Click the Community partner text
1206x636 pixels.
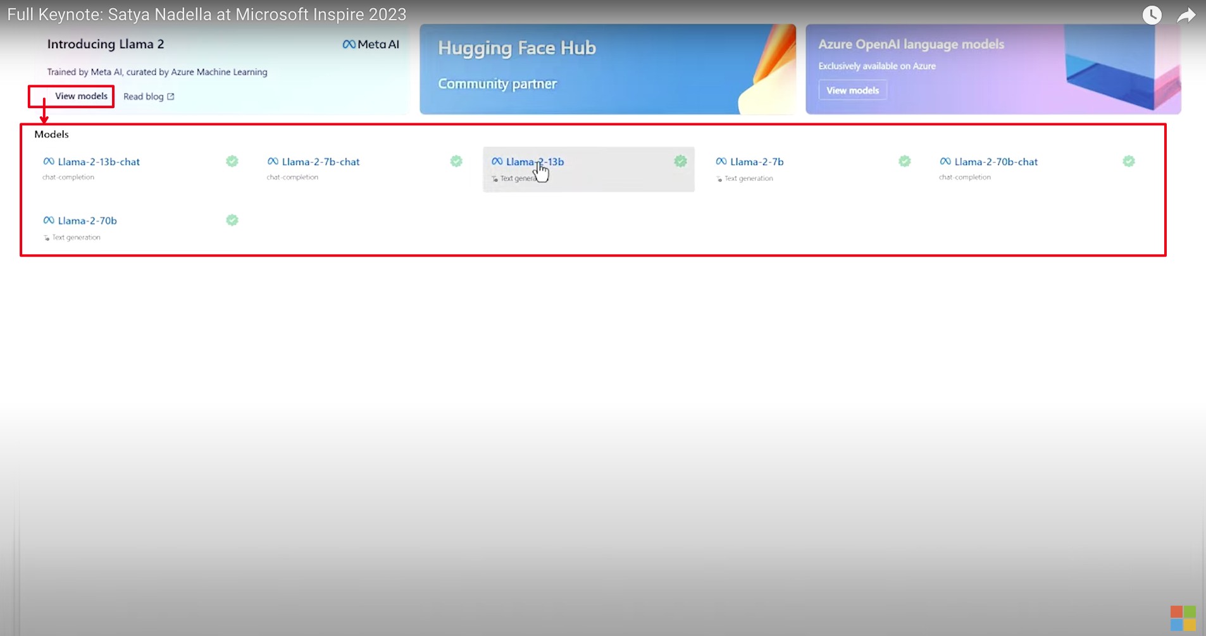point(497,84)
